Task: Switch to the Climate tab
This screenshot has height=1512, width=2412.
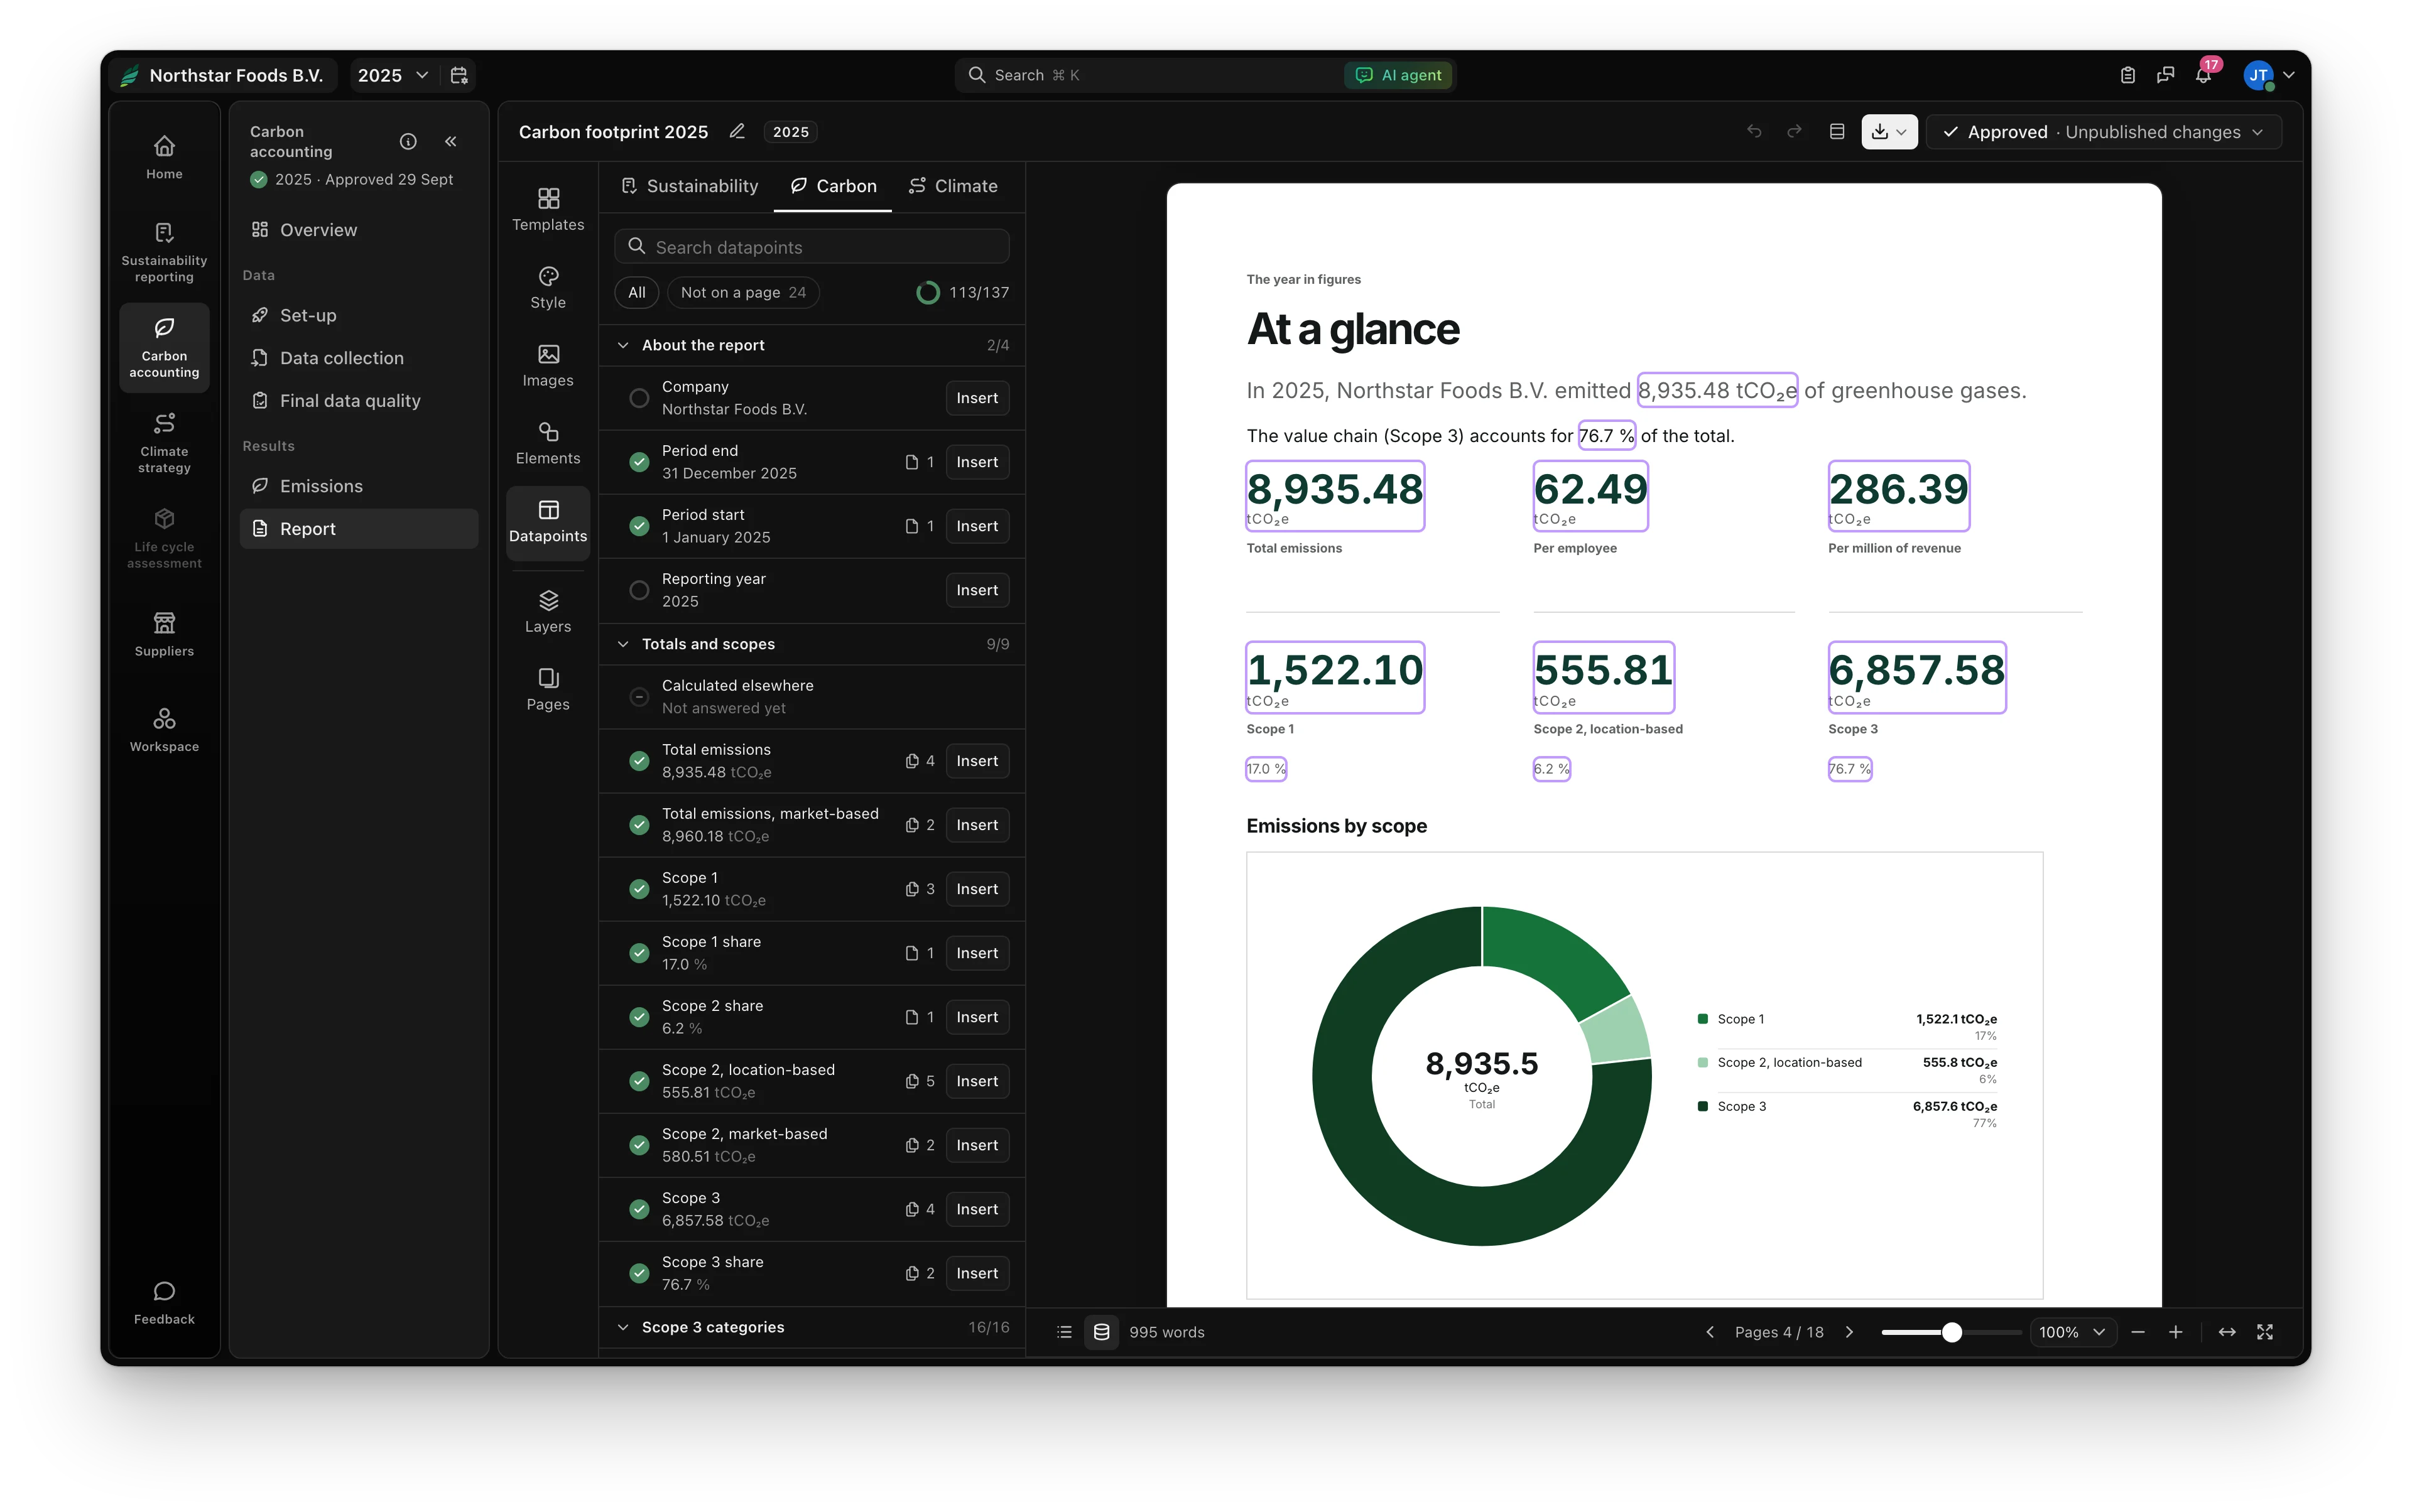Action: pos(952,186)
